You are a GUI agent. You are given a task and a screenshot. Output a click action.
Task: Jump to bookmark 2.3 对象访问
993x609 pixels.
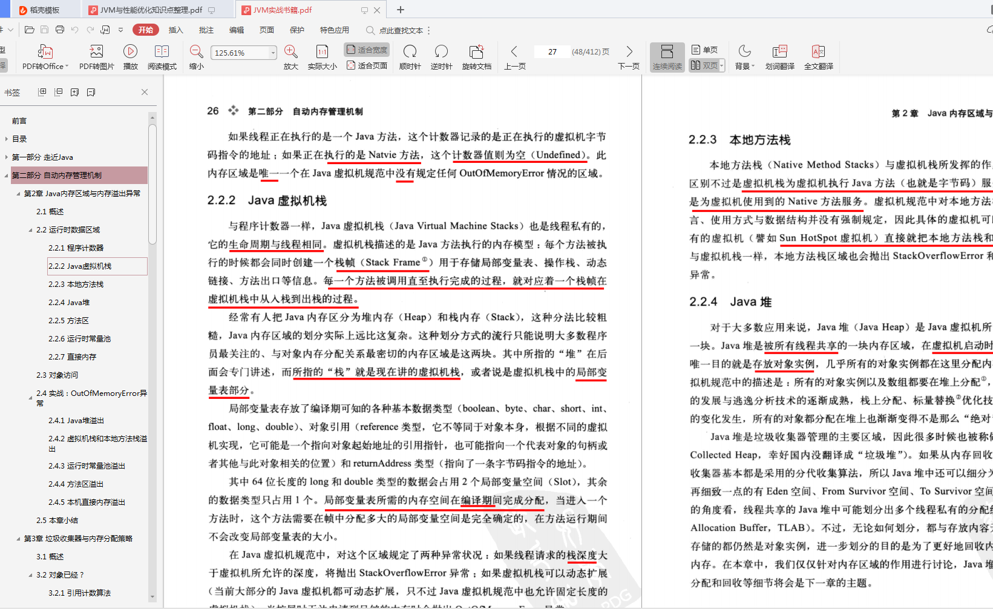[57, 375]
